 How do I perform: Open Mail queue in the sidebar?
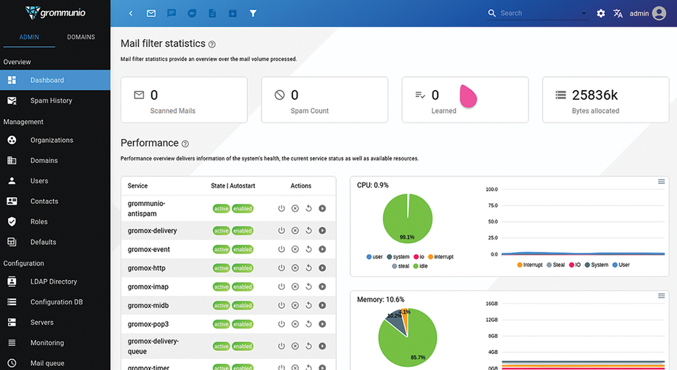pyautogui.click(x=56, y=363)
